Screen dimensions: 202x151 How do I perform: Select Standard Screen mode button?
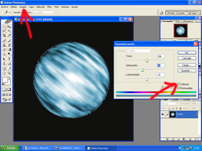[4, 95]
